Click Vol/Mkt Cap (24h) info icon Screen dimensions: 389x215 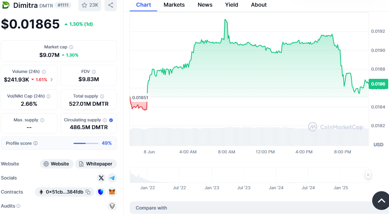[48, 96]
